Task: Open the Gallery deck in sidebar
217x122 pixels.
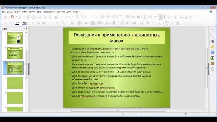Action: coord(213,63)
